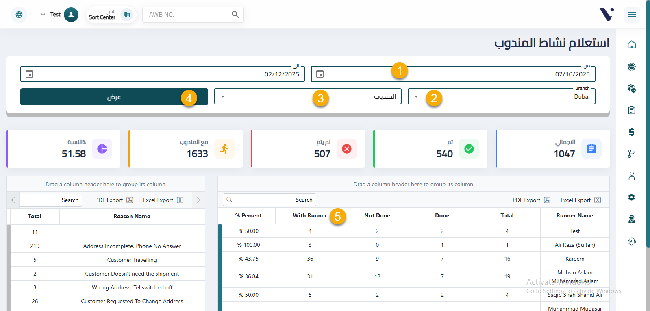Viewport: 650px width, 311px height.
Task: Expand the المندوب runner dropdown
Action: pos(223,97)
